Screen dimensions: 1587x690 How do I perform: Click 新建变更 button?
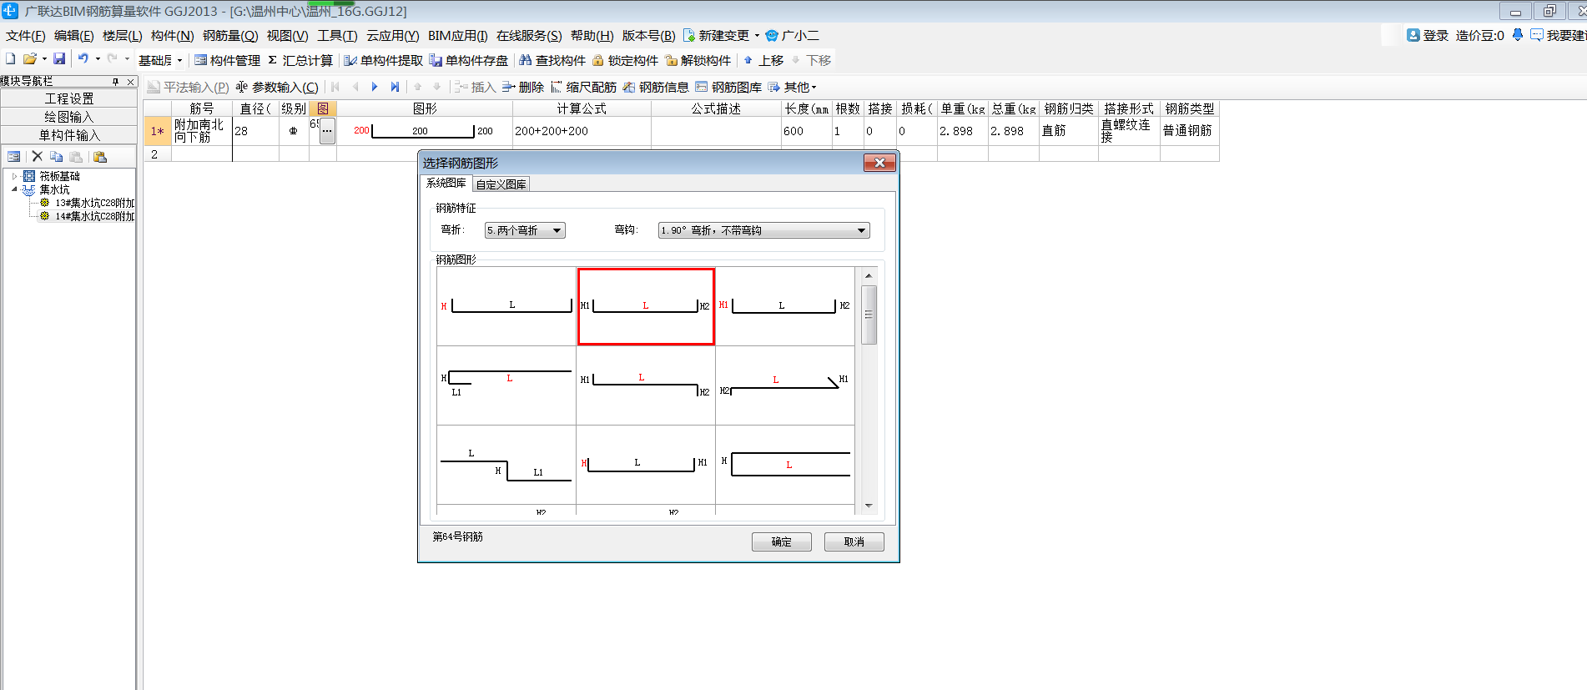click(716, 35)
